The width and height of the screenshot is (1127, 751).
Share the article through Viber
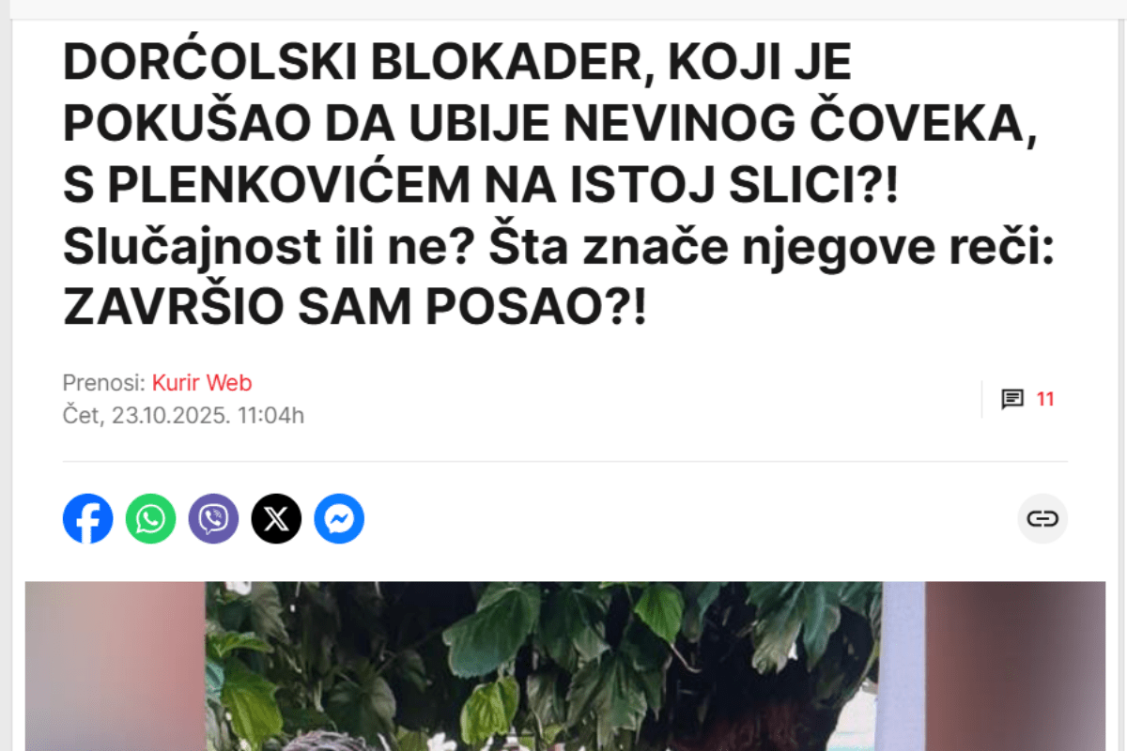pyautogui.click(x=213, y=518)
